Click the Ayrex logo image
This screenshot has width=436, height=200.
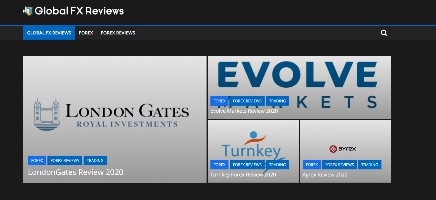(343, 149)
